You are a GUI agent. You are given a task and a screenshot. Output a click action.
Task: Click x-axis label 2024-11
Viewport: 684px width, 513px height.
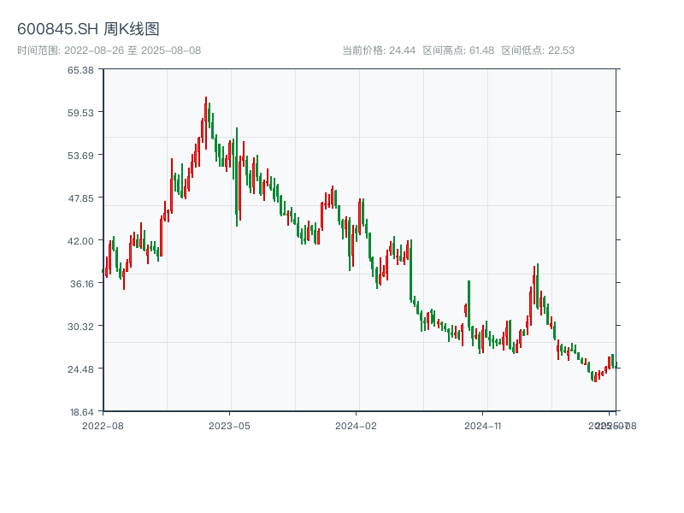[482, 426]
